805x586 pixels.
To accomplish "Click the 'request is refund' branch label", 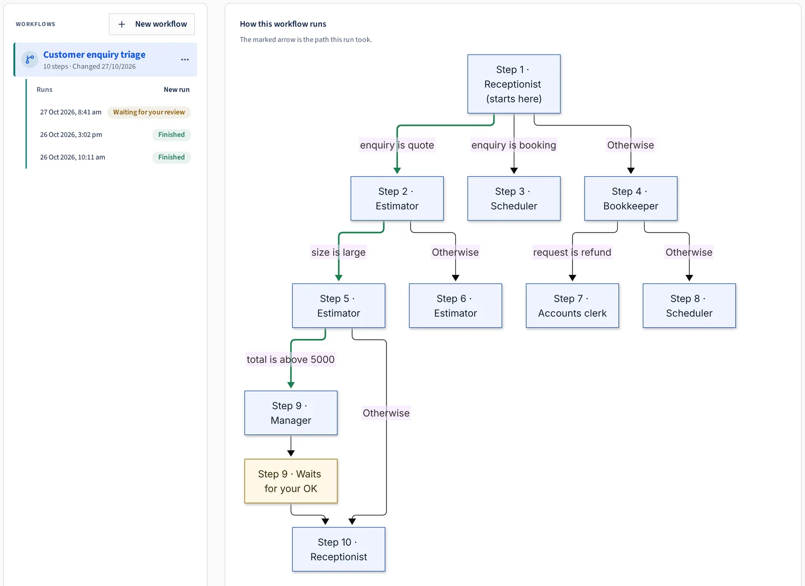I will 572,252.
